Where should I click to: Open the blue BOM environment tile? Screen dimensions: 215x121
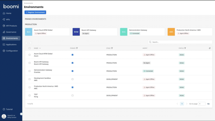click(76, 32)
